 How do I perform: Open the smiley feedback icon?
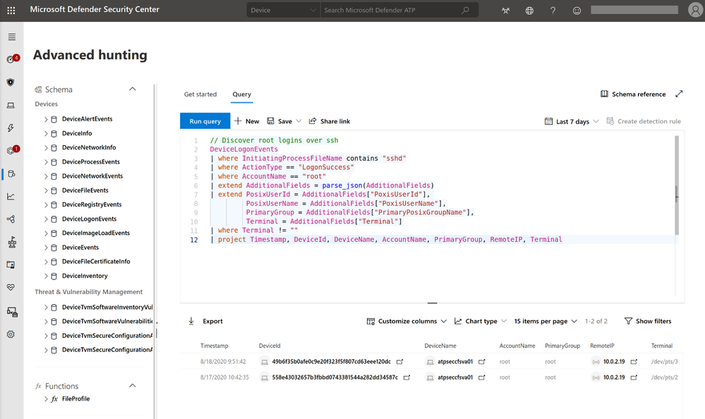[577, 11]
